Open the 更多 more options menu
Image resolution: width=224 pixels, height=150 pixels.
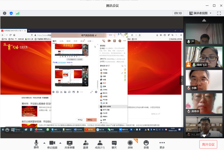(x=162, y=144)
